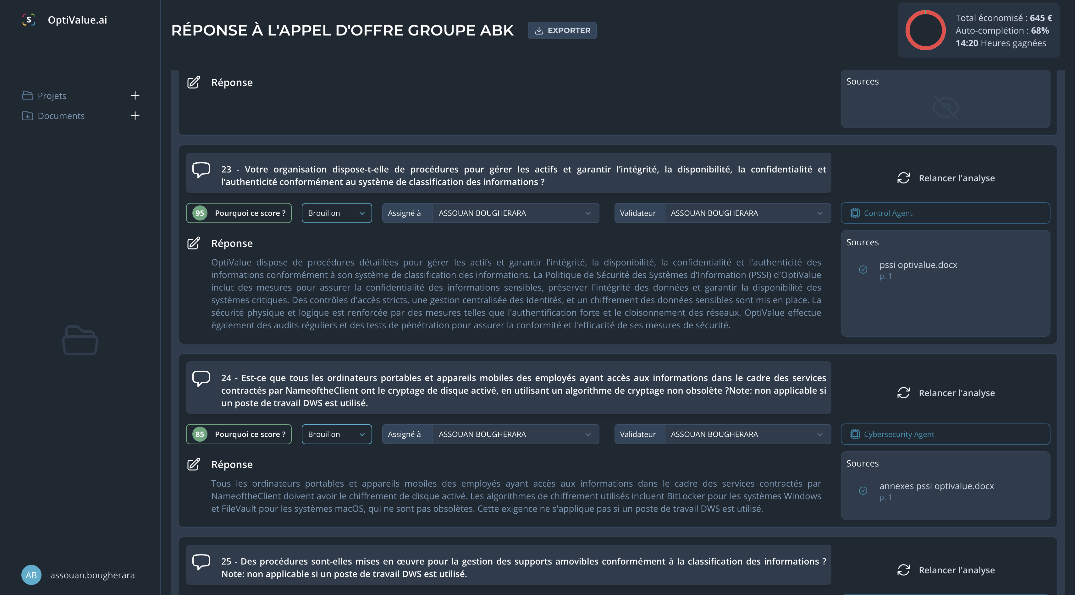Click the refresh icon of question 24

point(903,393)
